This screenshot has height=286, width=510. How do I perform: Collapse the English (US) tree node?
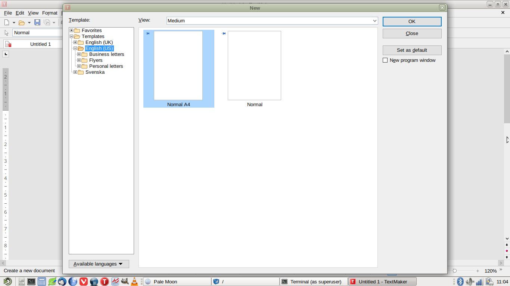(x=75, y=48)
